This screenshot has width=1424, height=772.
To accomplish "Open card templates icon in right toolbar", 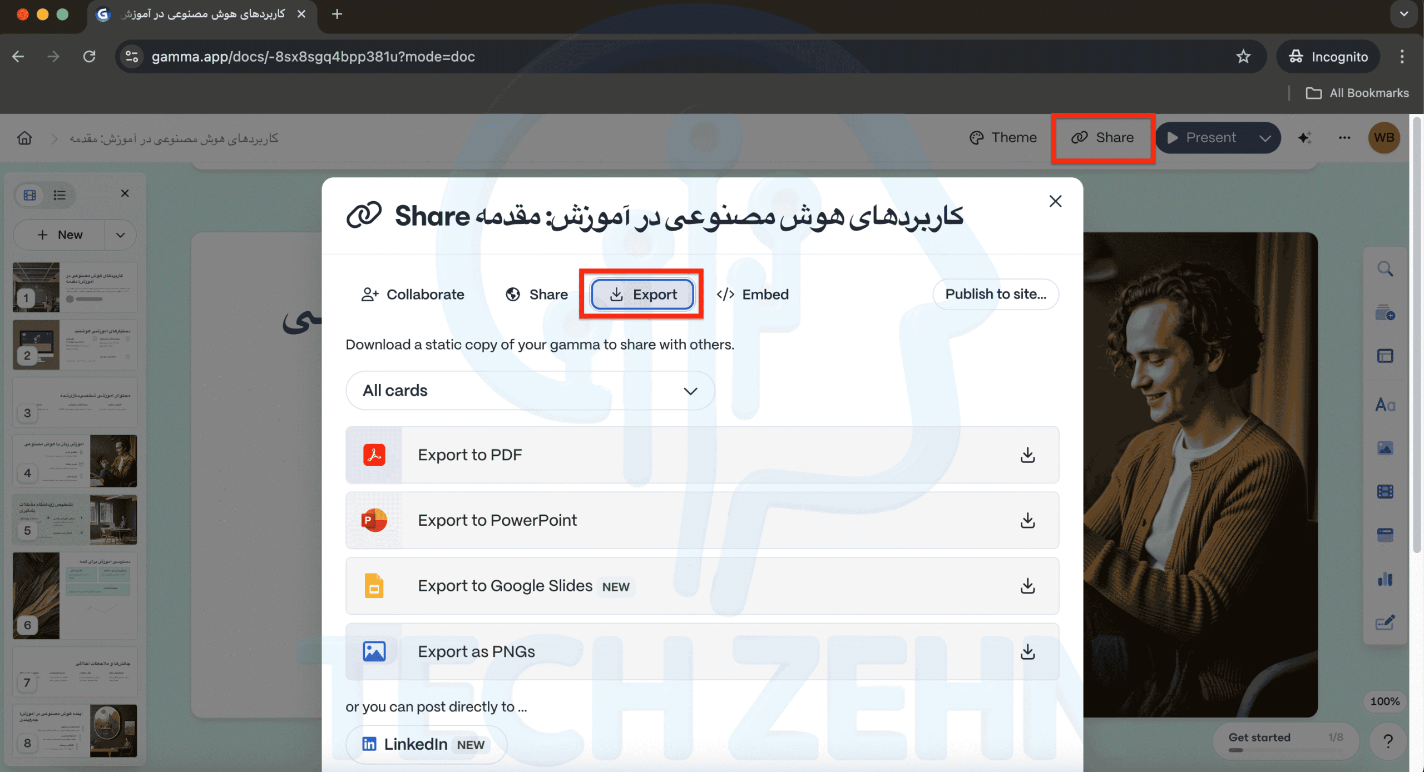I will 1385,313.
